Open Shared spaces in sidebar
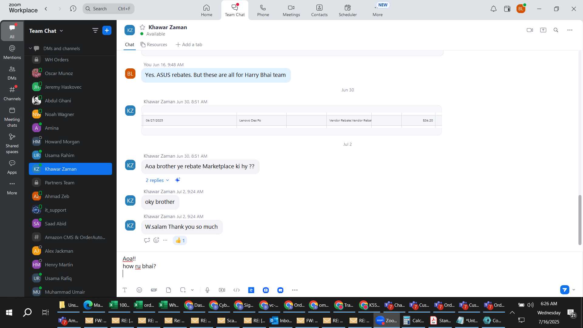 click(12, 144)
